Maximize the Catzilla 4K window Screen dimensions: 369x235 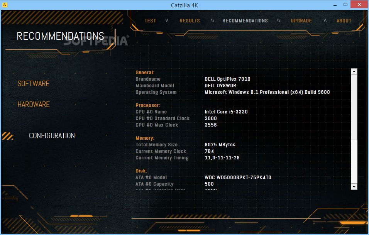point(345,5)
